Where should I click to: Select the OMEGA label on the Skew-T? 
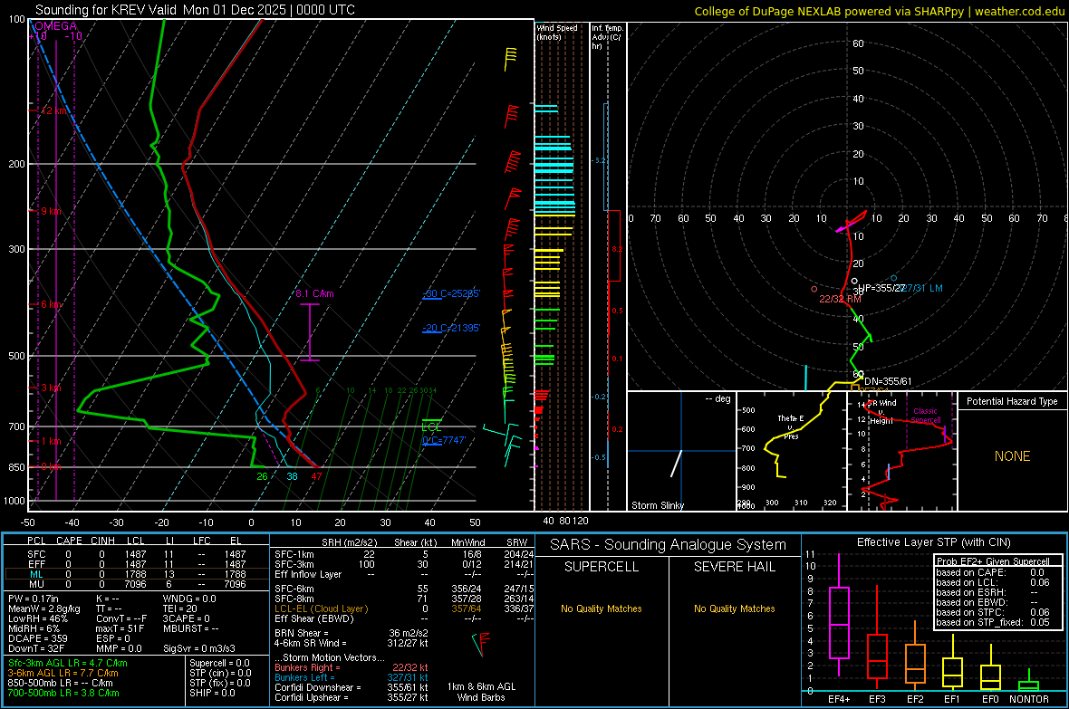pyautogui.click(x=55, y=26)
